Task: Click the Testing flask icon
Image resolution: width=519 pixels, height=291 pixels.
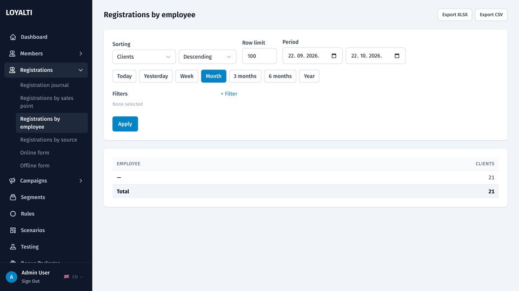Action: click(x=13, y=246)
